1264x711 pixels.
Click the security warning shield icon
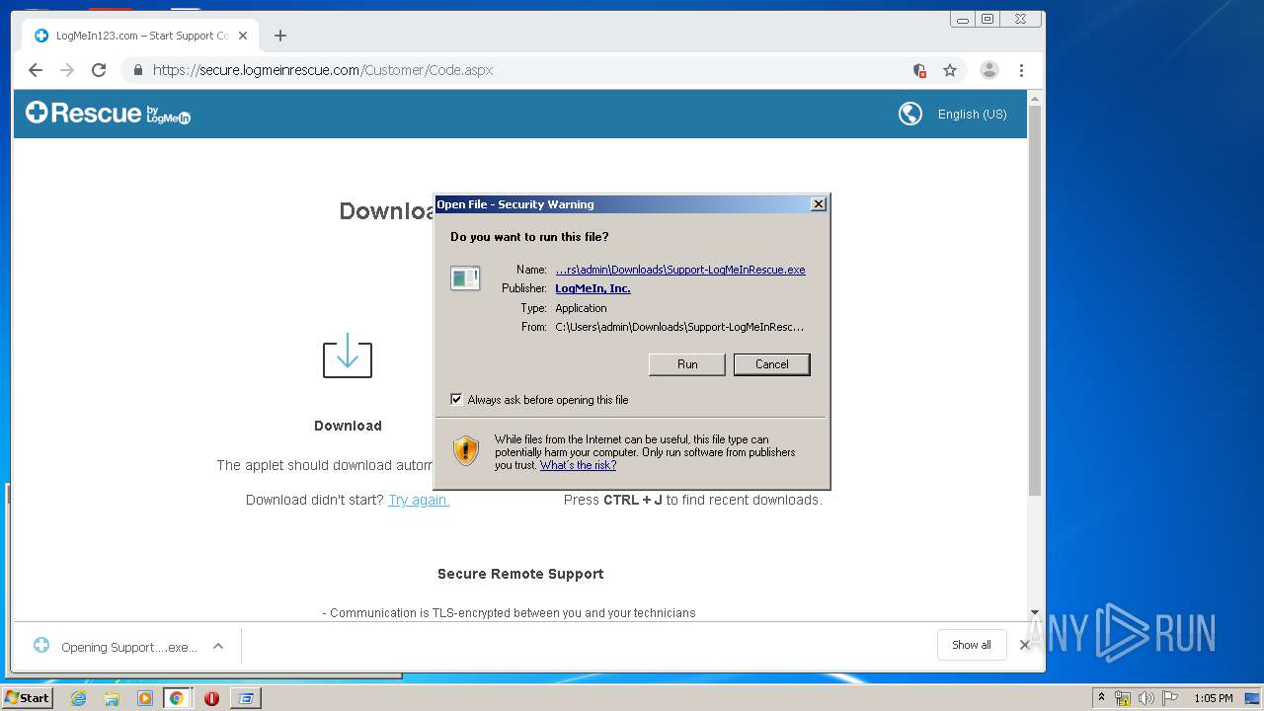point(466,451)
